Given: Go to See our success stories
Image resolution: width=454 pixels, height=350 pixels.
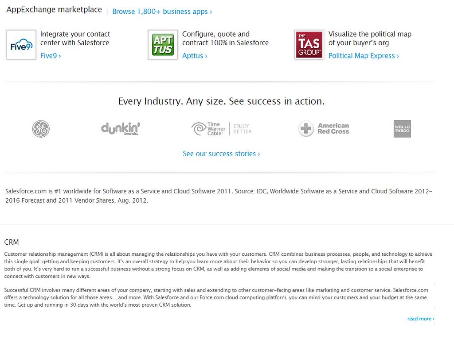Looking at the screenshot, I should 221,154.
